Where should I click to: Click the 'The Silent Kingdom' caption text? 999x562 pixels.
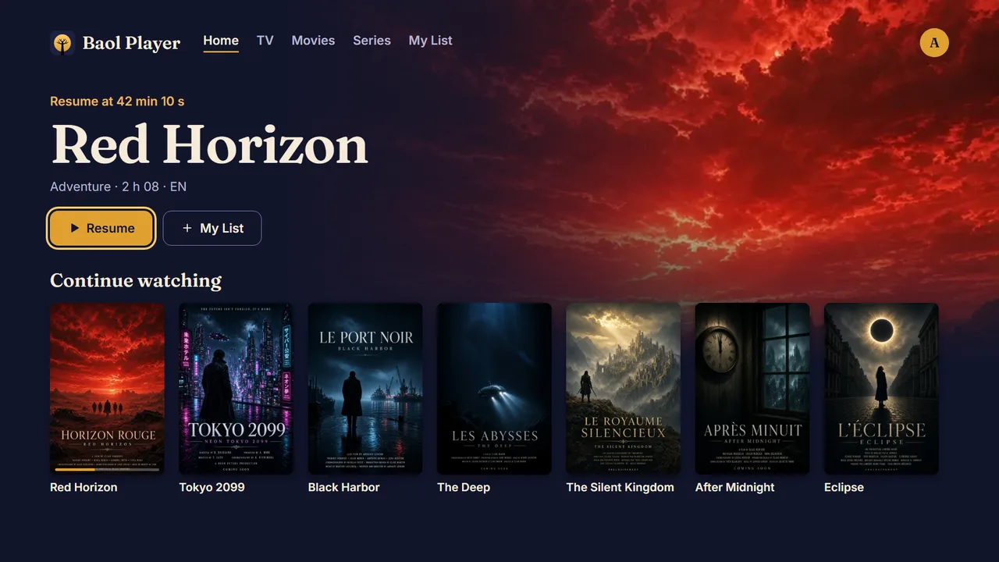pos(620,487)
